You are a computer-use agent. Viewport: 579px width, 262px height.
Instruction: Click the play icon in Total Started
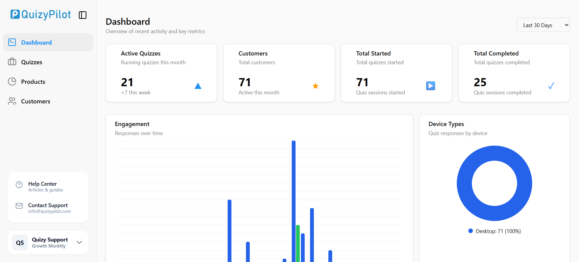[x=431, y=86]
